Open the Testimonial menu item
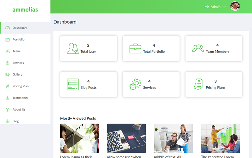Image resolution: width=252 pixels, height=158 pixels. 25,98
